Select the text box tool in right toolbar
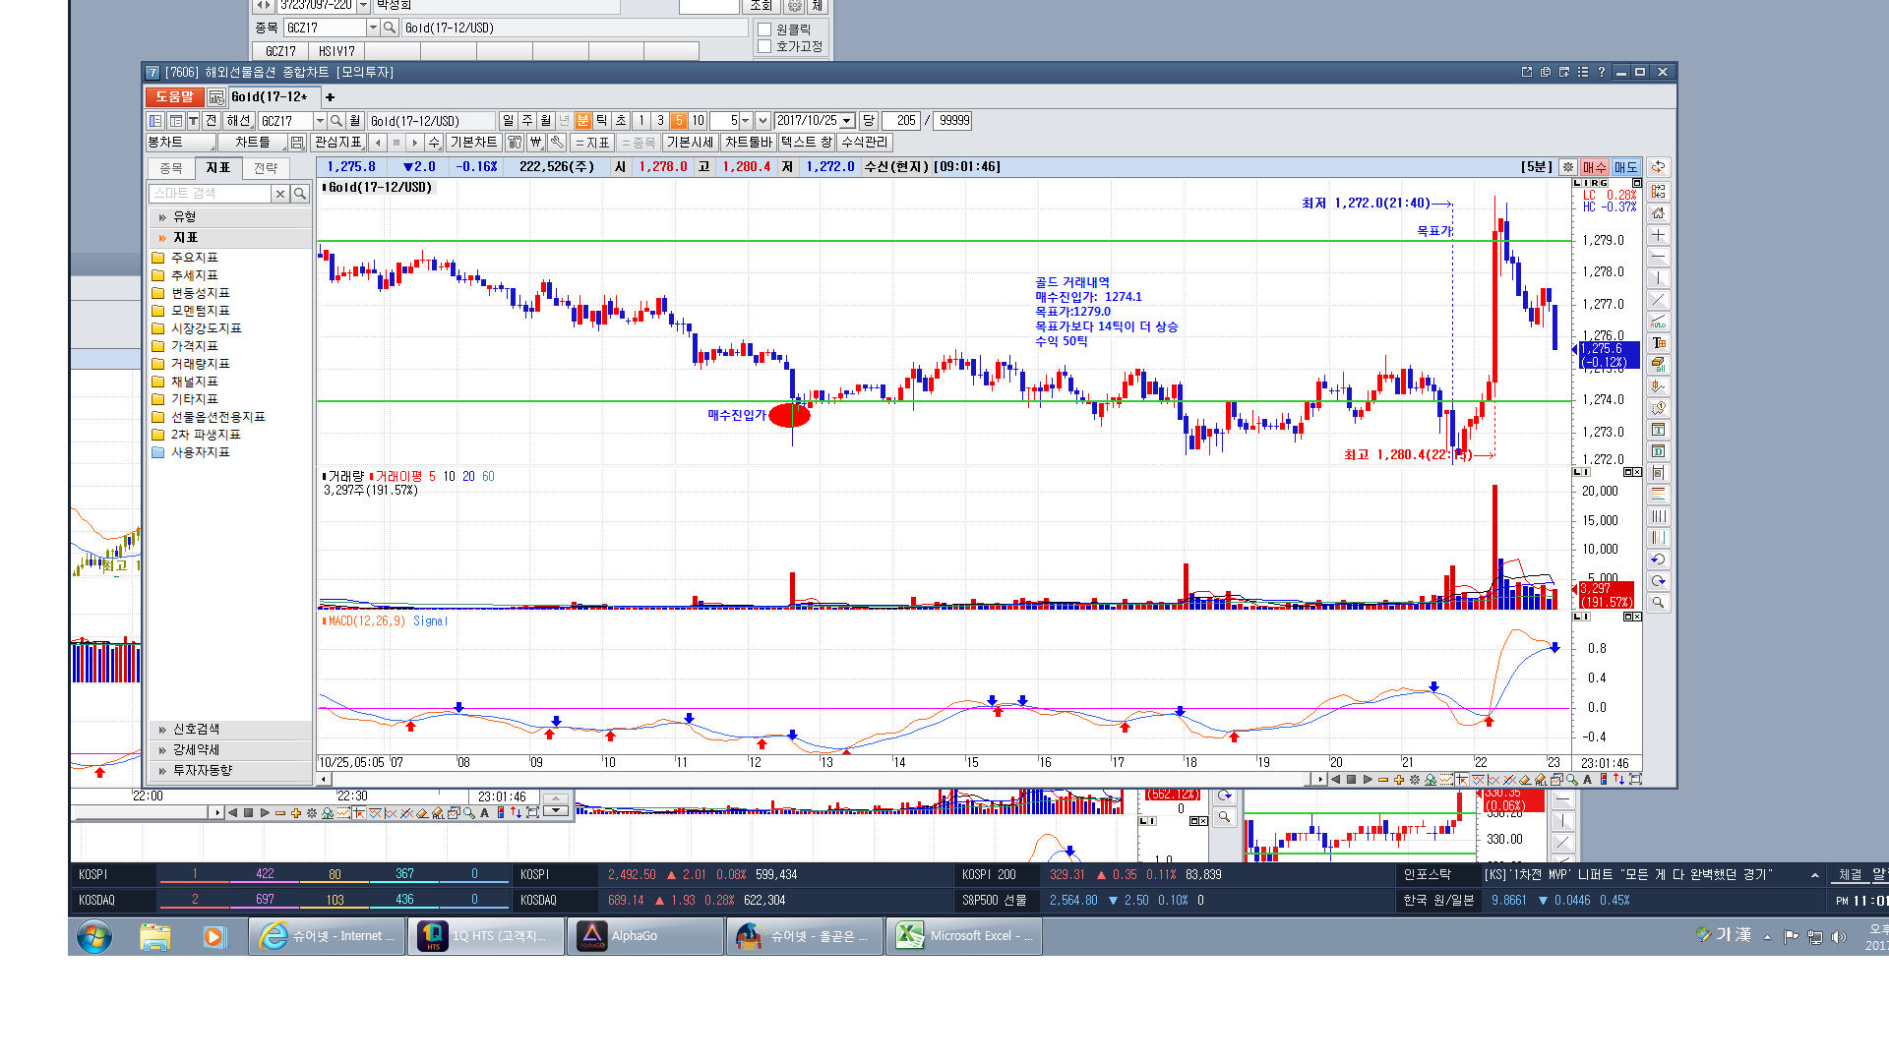The height and width of the screenshot is (1062, 1889). pyautogui.click(x=1658, y=343)
